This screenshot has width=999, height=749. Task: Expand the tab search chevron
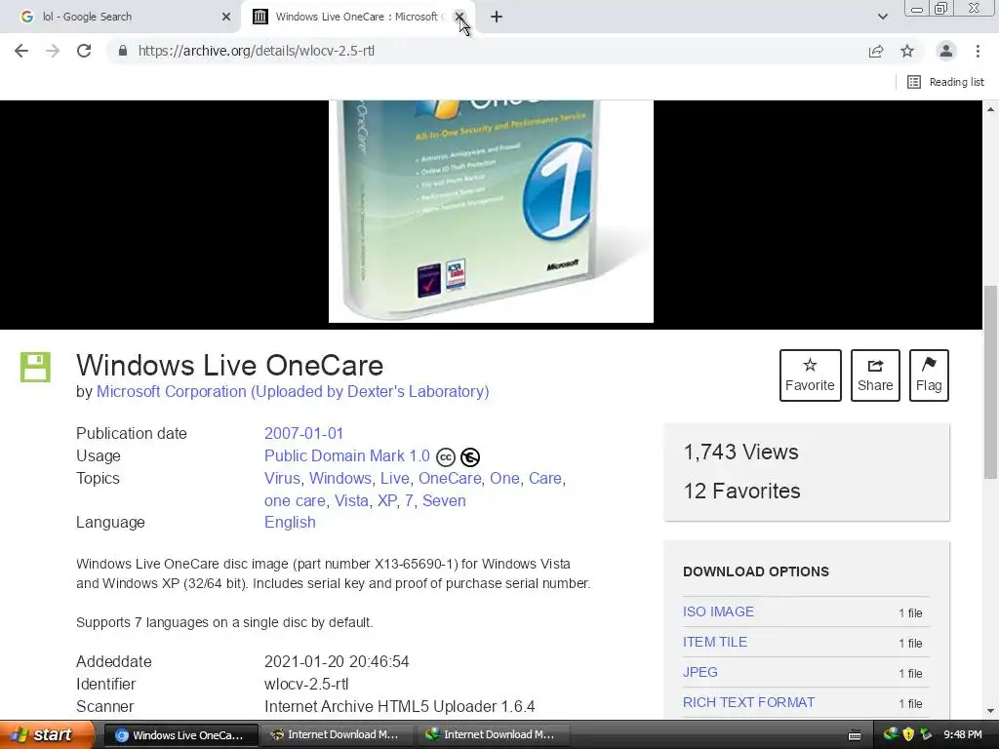[x=882, y=17]
